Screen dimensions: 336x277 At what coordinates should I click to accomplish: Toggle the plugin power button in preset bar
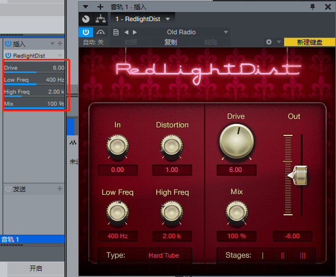pyautogui.click(x=86, y=32)
